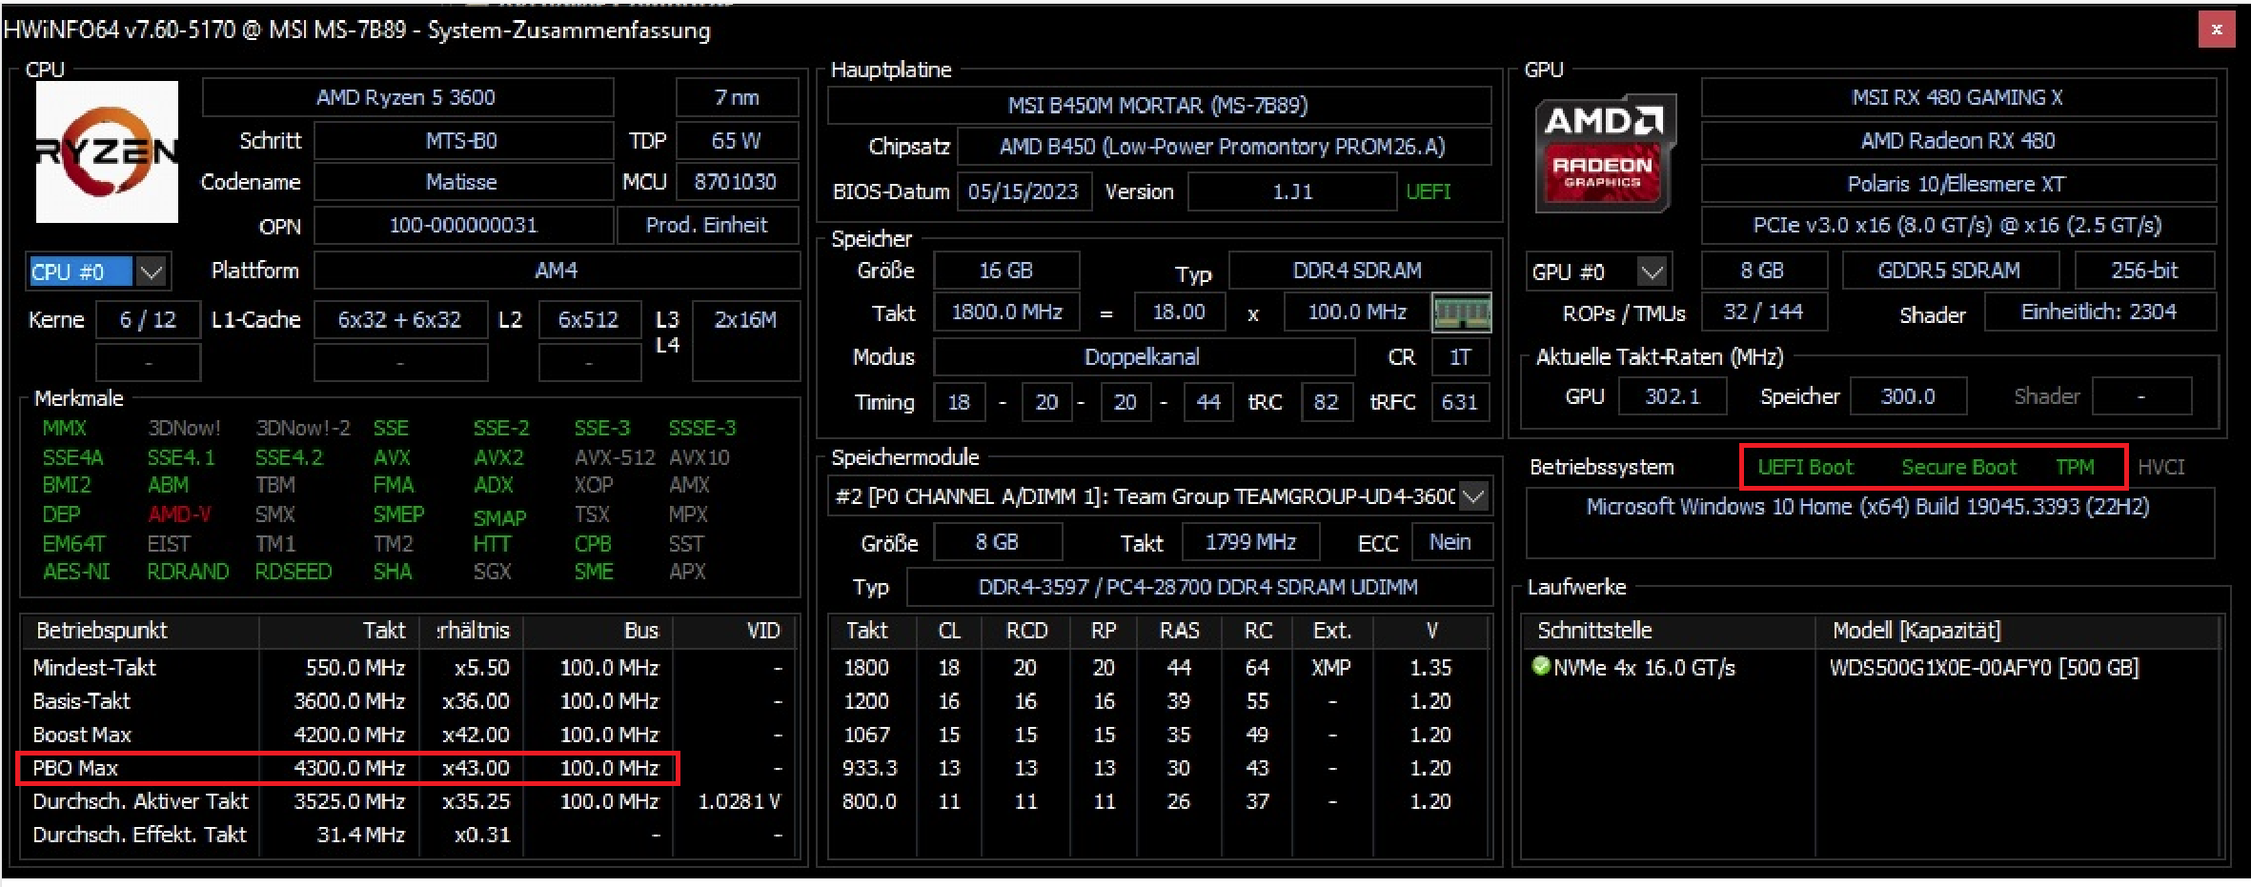
Task: Select the Durchsch. Aktiver Takt row
Action: pos(409,801)
